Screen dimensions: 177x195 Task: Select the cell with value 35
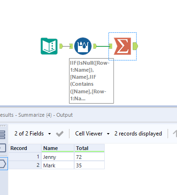pos(89,165)
